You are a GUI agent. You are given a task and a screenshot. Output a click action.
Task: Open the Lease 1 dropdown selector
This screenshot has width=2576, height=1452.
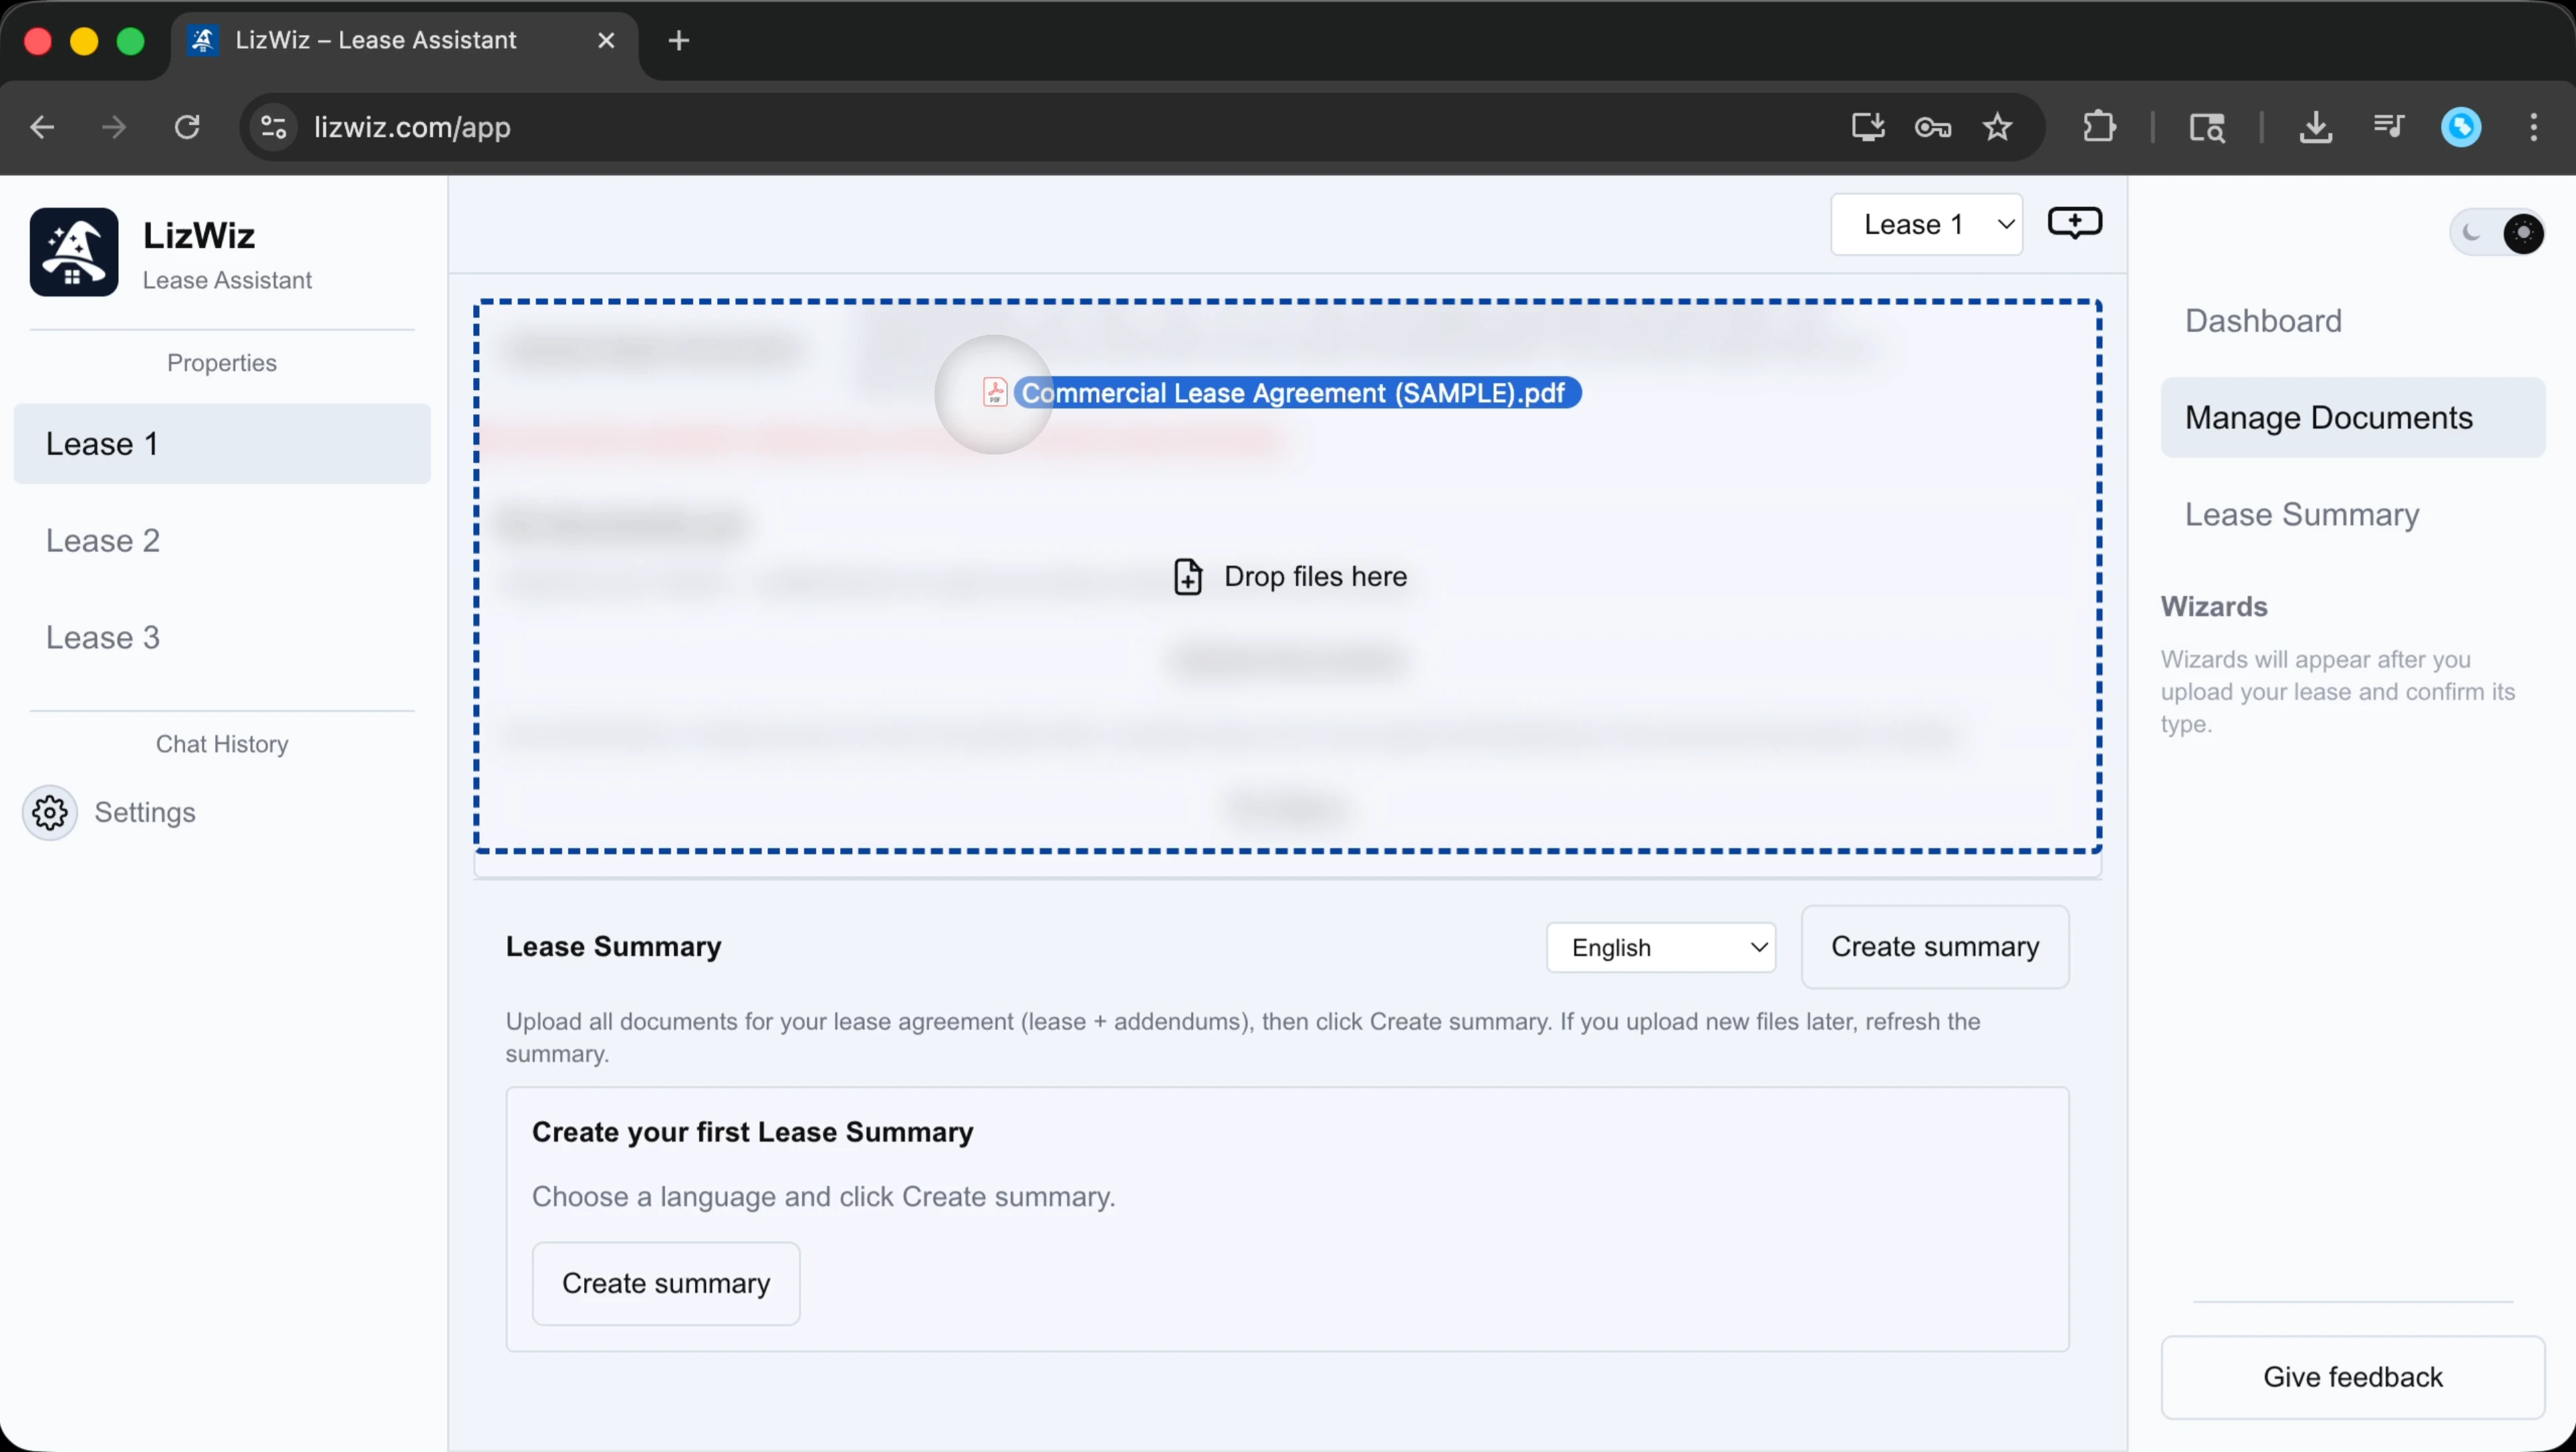1926,224
